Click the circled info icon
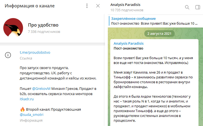 click(x=8, y=55)
